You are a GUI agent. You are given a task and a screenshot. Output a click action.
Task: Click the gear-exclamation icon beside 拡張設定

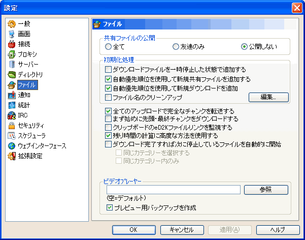(x=12, y=156)
